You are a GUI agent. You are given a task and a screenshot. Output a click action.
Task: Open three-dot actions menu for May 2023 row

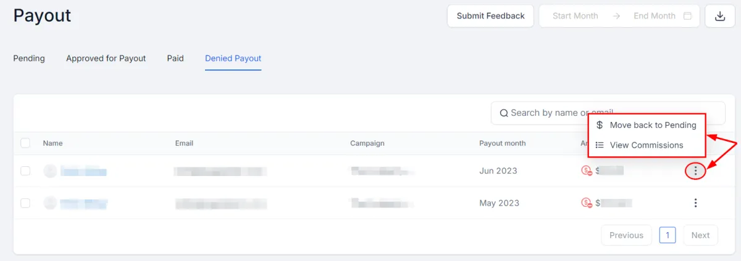696,203
